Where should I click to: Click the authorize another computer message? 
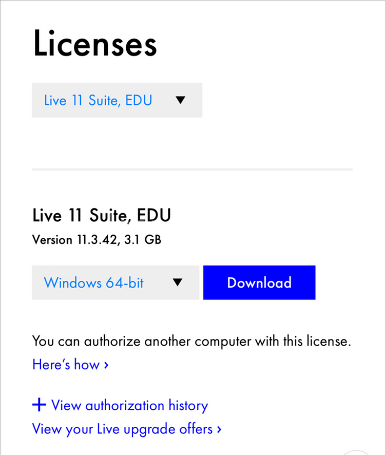point(191,341)
